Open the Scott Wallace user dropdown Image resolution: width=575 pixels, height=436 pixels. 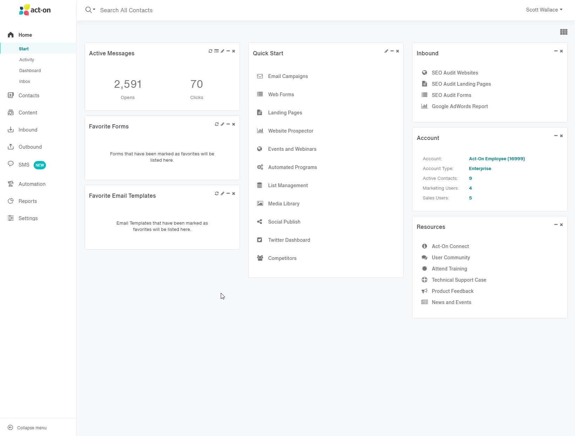pyautogui.click(x=544, y=10)
